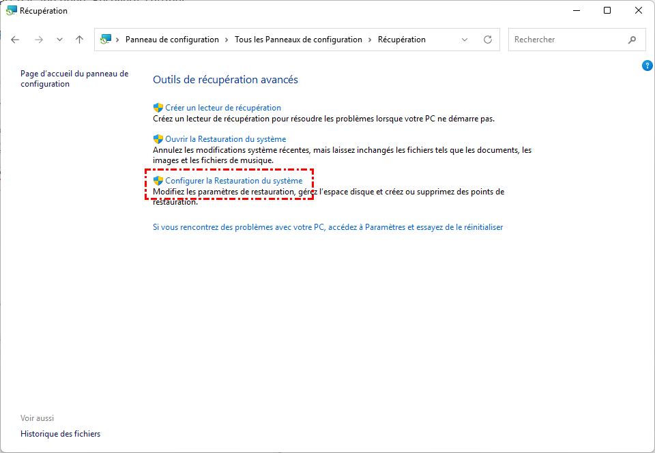Expand the chevron before Récupération breadcrumb
This screenshot has height=453, width=655.
pyautogui.click(x=370, y=40)
